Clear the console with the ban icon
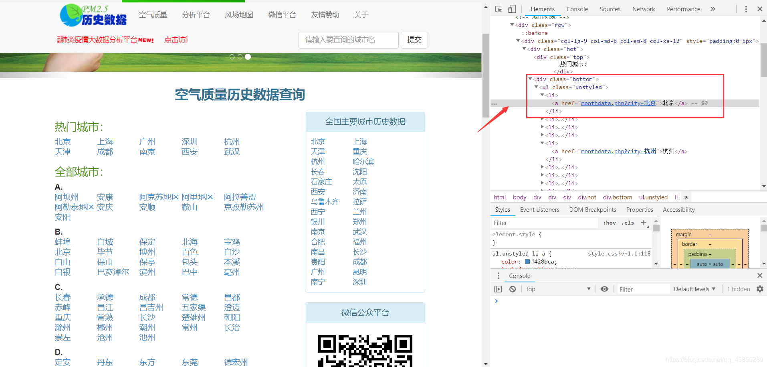The width and height of the screenshot is (767, 367). (513, 289)
